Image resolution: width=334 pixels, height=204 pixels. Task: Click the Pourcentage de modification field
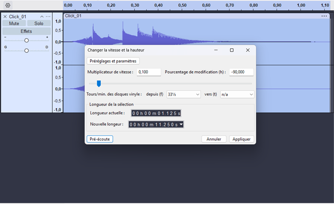[x=241, y=72]
